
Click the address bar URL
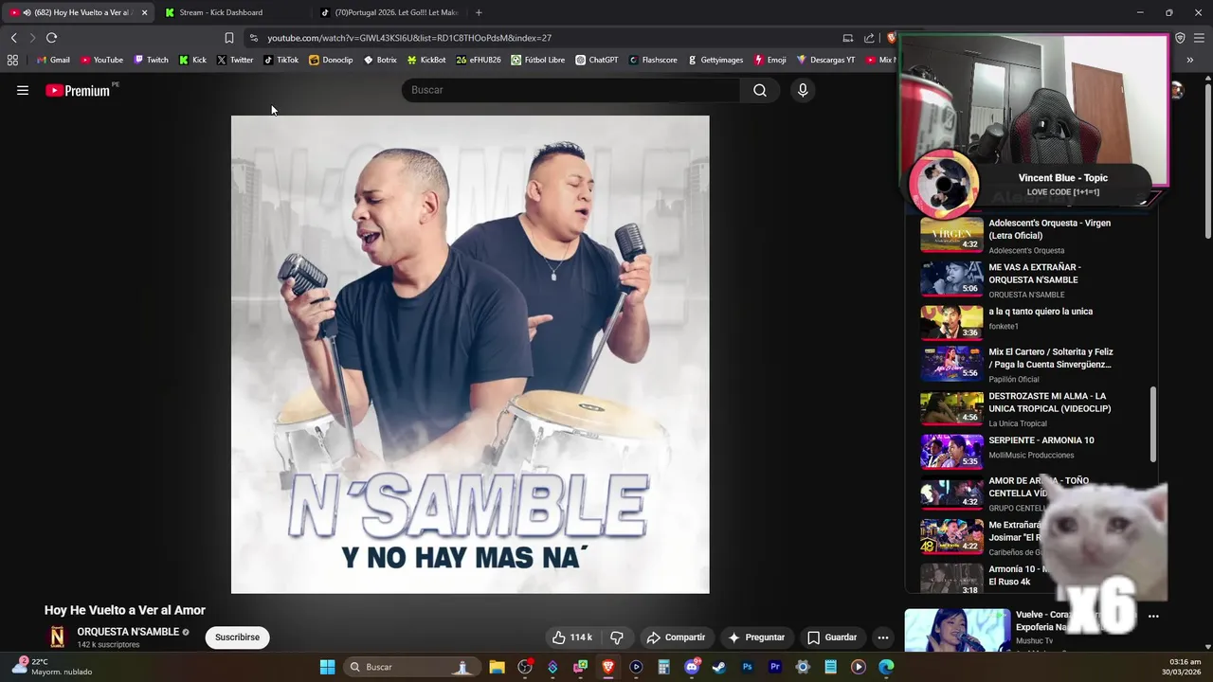[409, 38]
